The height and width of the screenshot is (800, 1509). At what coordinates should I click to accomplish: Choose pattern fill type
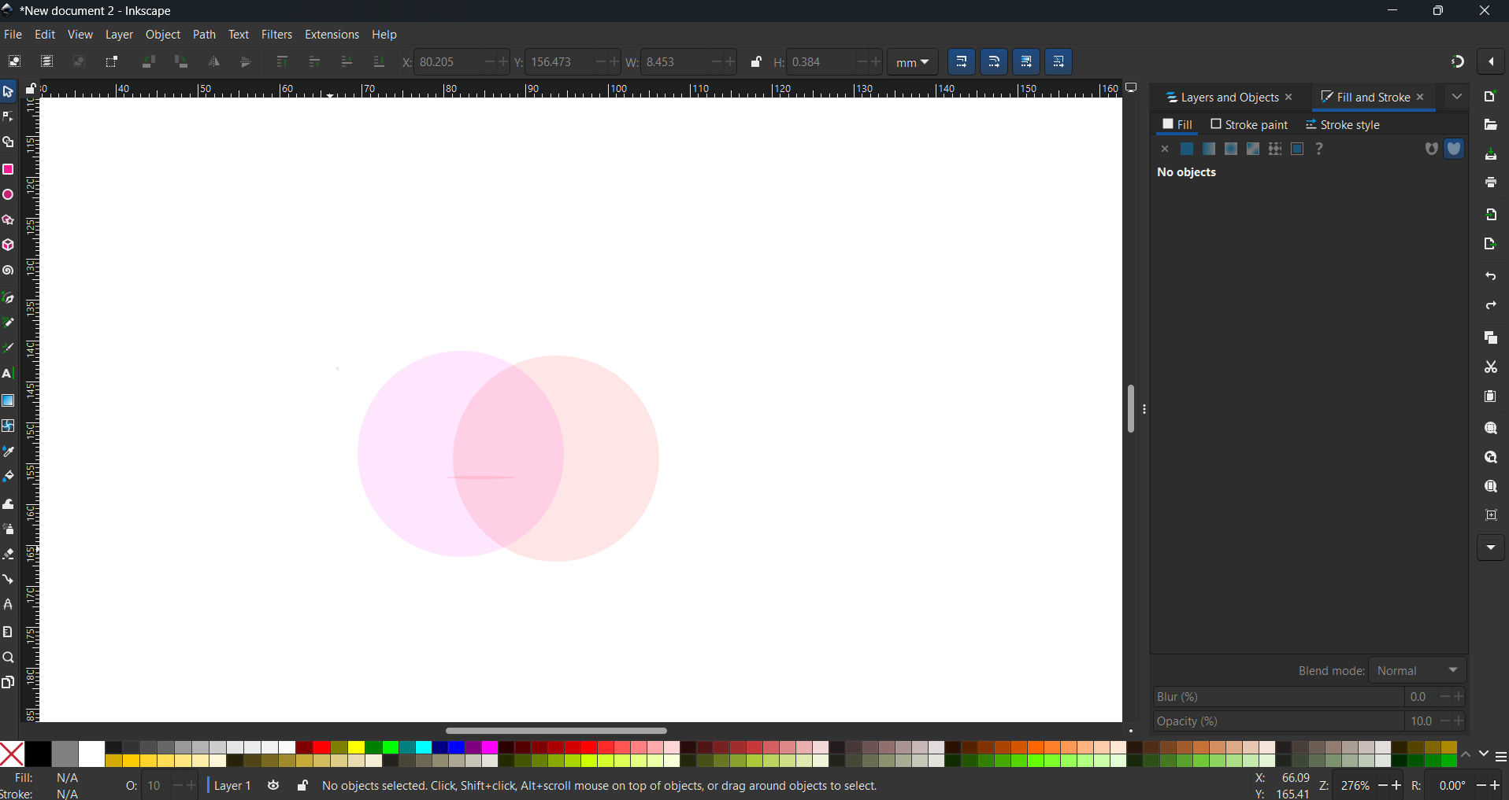pos(1275,149)
